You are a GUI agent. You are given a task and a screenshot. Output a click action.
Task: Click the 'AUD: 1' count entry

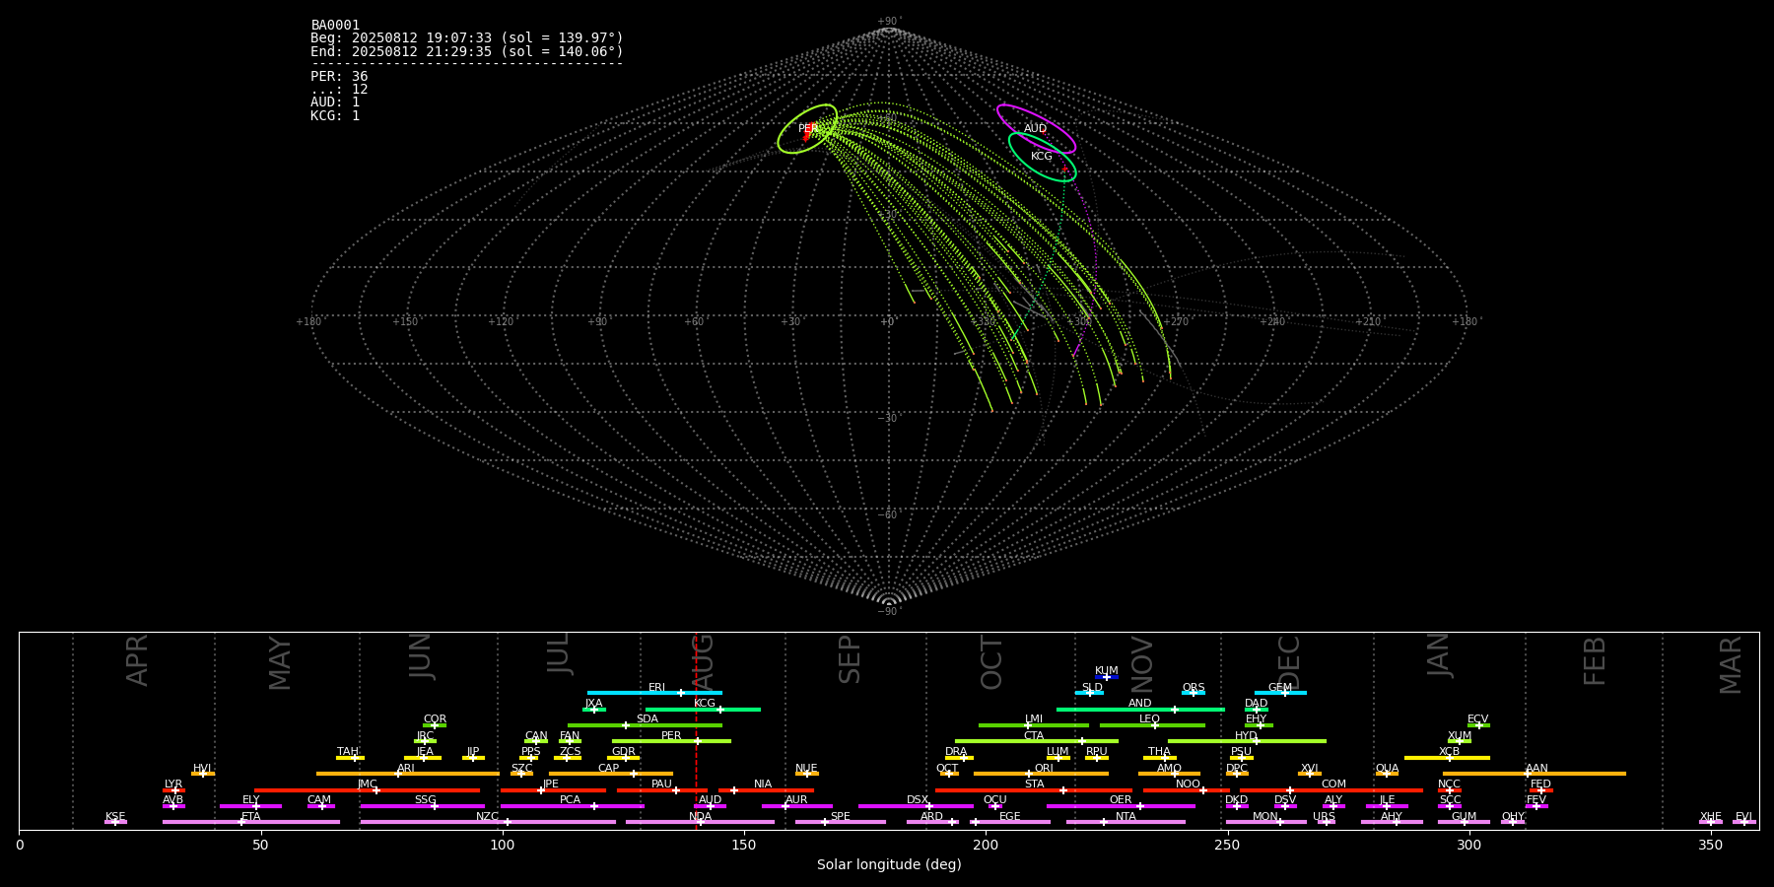pyautogui.click(x=335, y=102)
